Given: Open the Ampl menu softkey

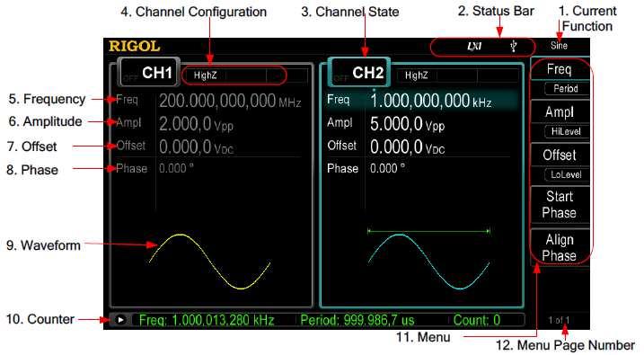Looking at the screenshot, I should tap(560, 111).
